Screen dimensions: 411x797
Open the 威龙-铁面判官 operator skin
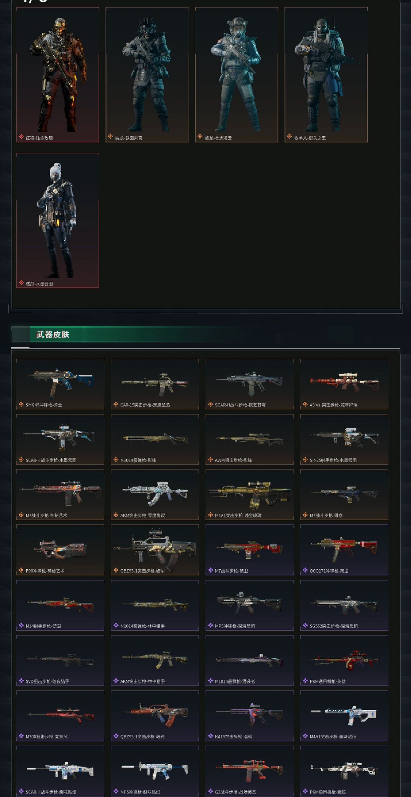pyautogui.click(x=147, y=75)
